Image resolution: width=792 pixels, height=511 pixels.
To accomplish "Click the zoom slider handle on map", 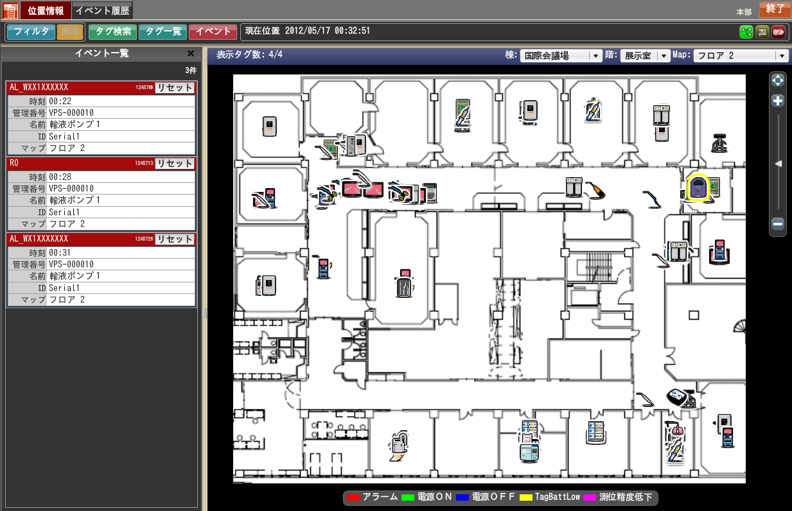I will point(778,164).
